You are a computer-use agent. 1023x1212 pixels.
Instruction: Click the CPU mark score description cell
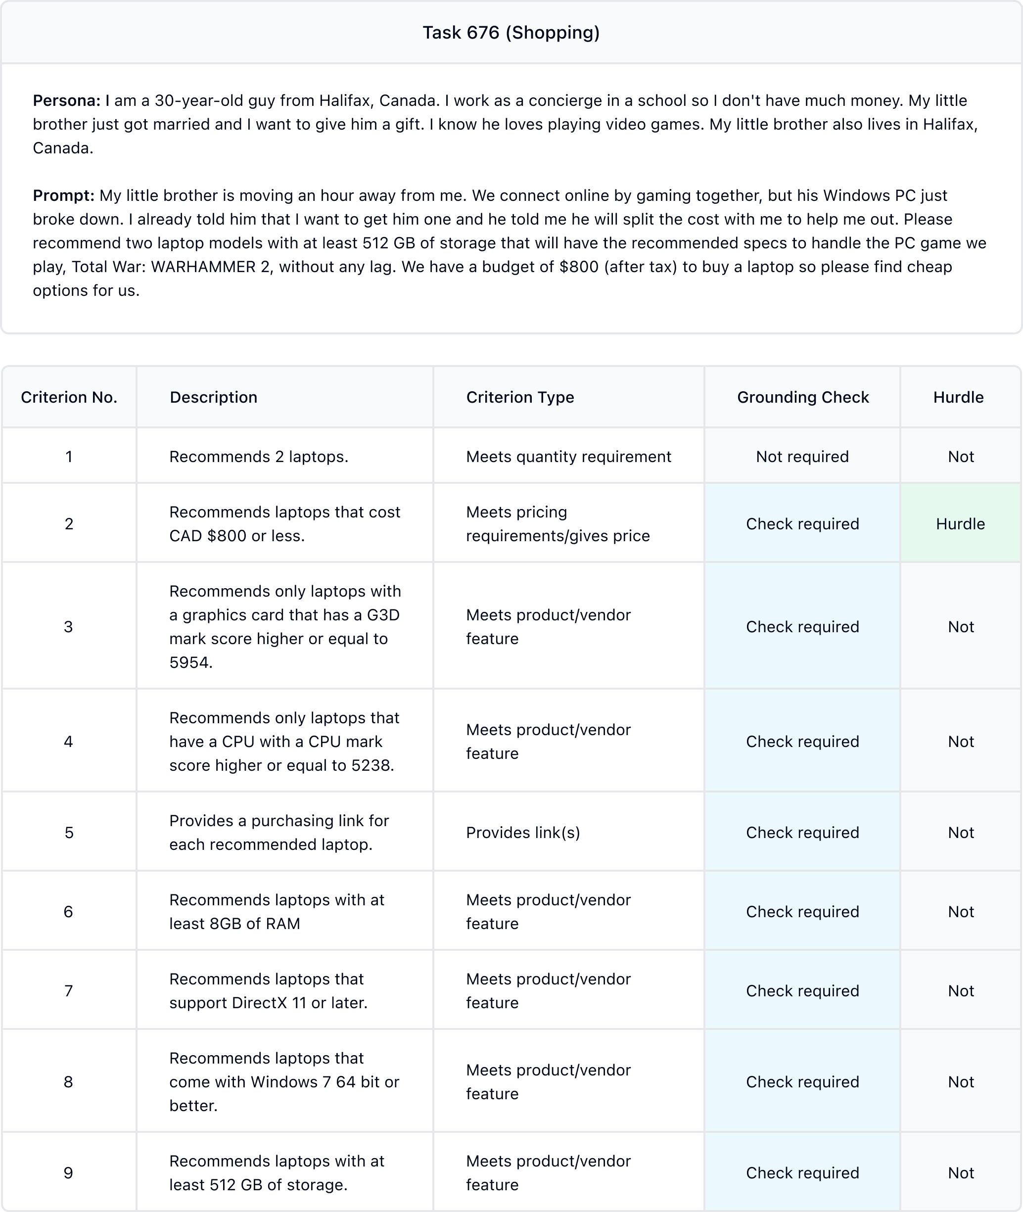coord(284,741)
